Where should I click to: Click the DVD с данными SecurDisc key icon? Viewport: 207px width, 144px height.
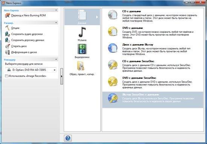click(113, 81)
